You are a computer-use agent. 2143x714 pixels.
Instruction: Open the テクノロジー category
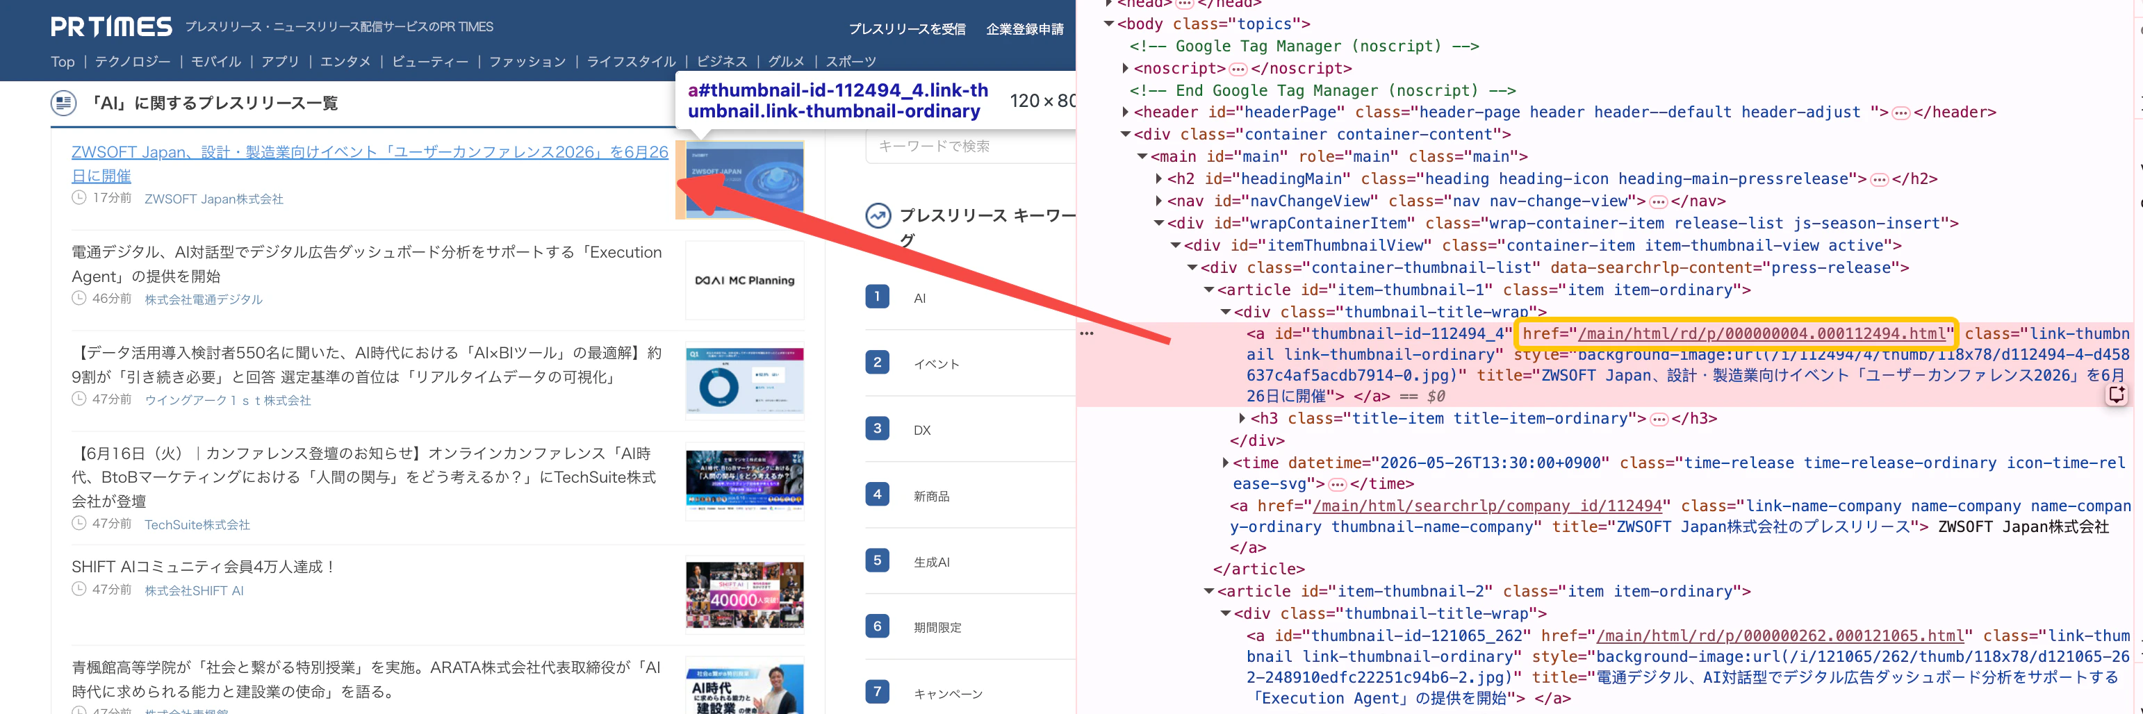pyautogui.click(x=132, y=62)
